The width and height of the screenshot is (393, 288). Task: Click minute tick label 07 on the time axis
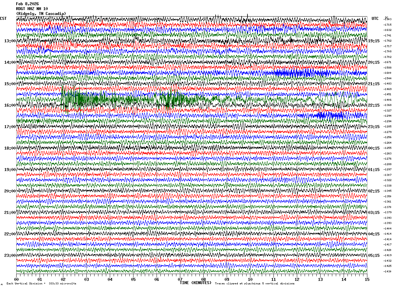[180, 279]
